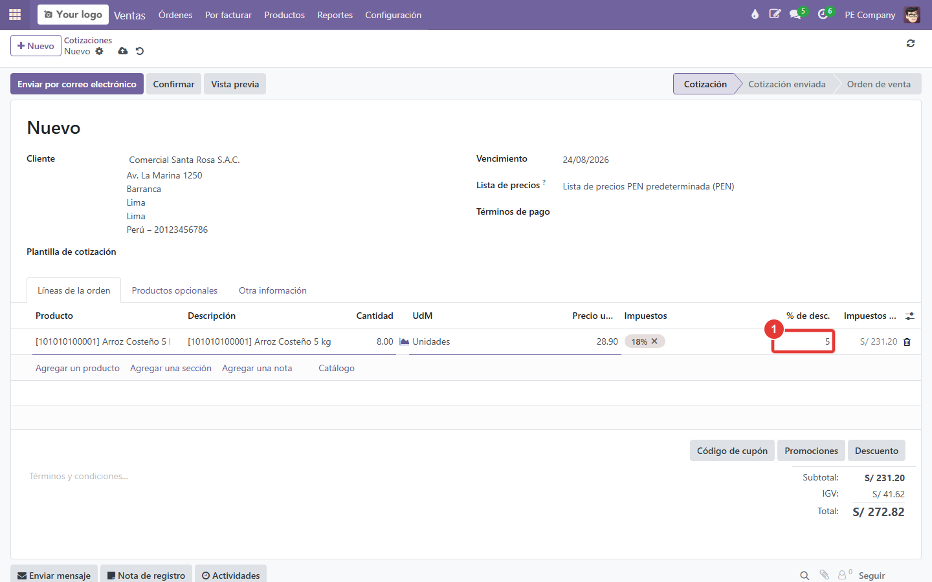This screenshot has width=932, height=582.
Task: Click Agregar un producto link
Action: (78, 368)
